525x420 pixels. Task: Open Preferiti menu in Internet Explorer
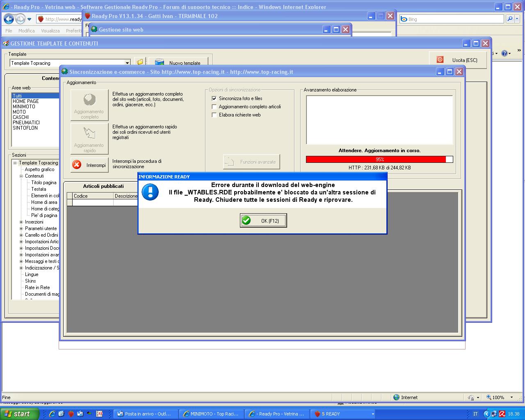[x=74, y=31]
